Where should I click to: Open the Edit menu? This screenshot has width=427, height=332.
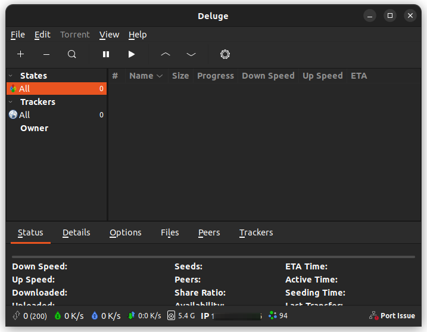(x=42, y=35)
